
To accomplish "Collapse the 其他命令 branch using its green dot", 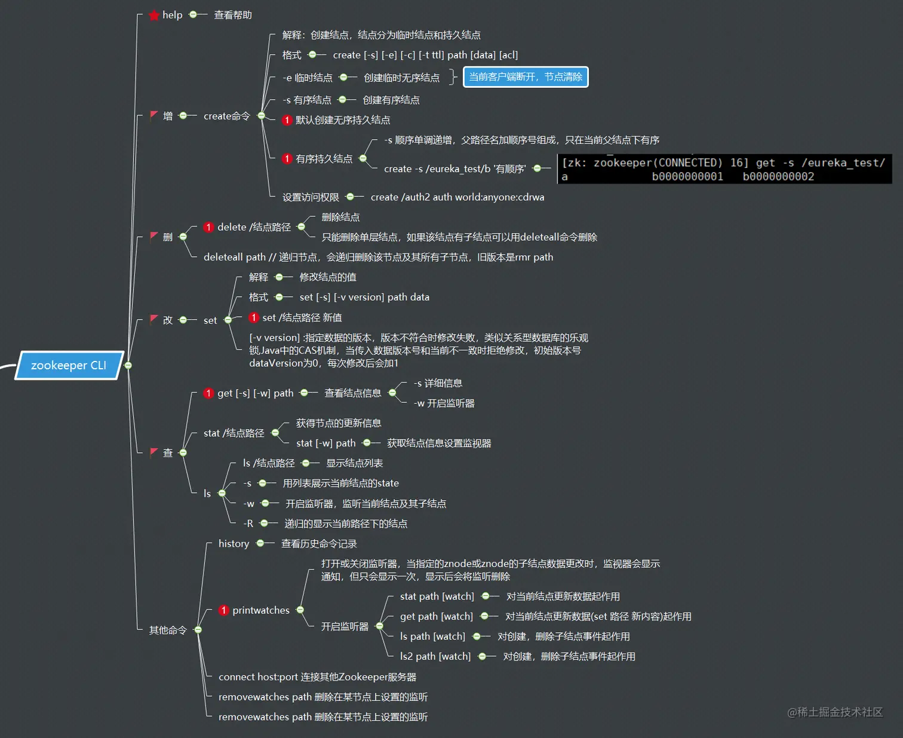I will pos(198,629).
